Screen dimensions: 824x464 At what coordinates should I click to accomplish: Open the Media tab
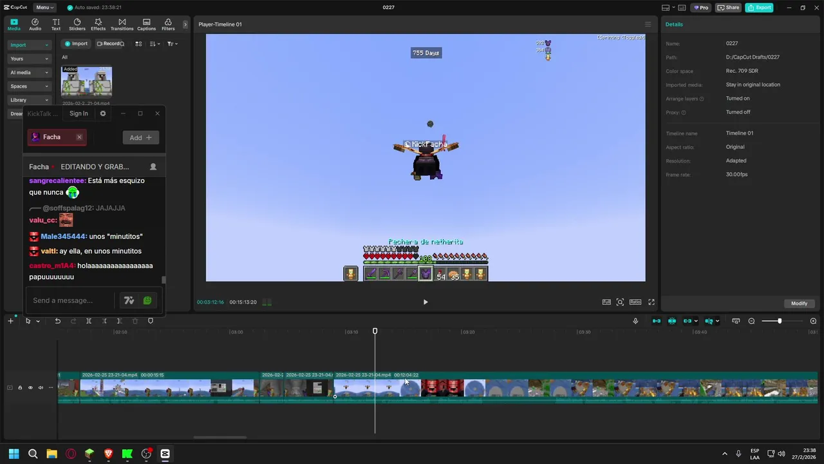(14, 24)
